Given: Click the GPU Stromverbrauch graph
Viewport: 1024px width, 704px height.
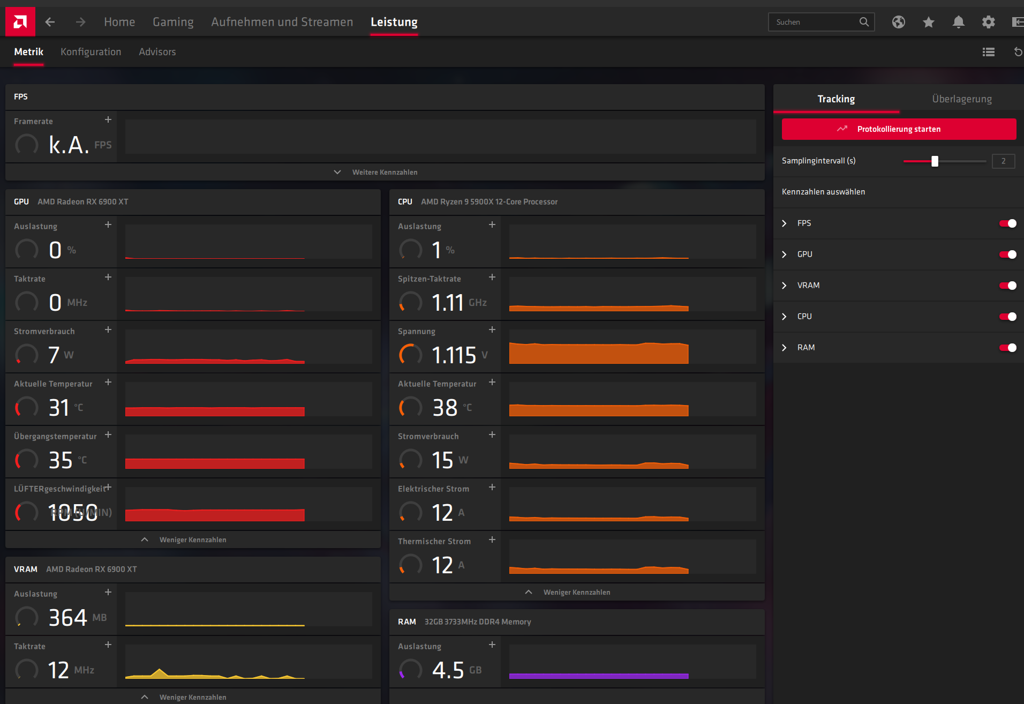Looking at the screenshot, I should [x=249, y=347].
